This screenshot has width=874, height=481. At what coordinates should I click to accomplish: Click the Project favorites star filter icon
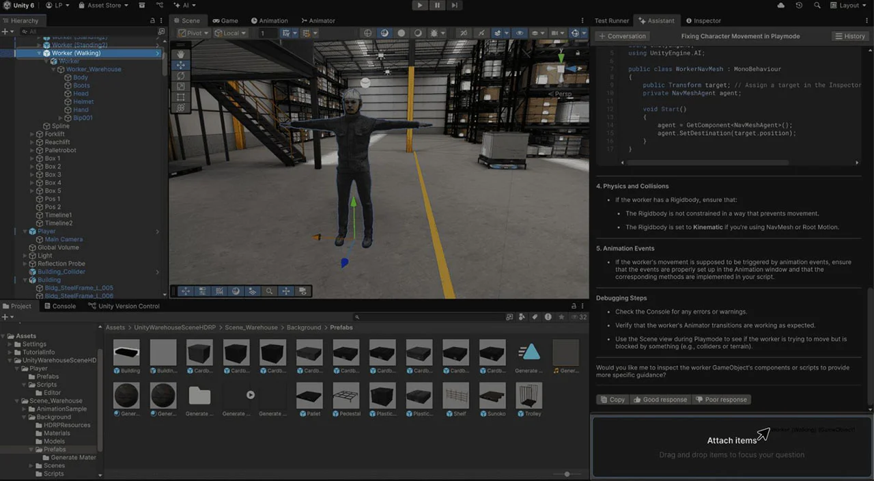click(561, 317)
